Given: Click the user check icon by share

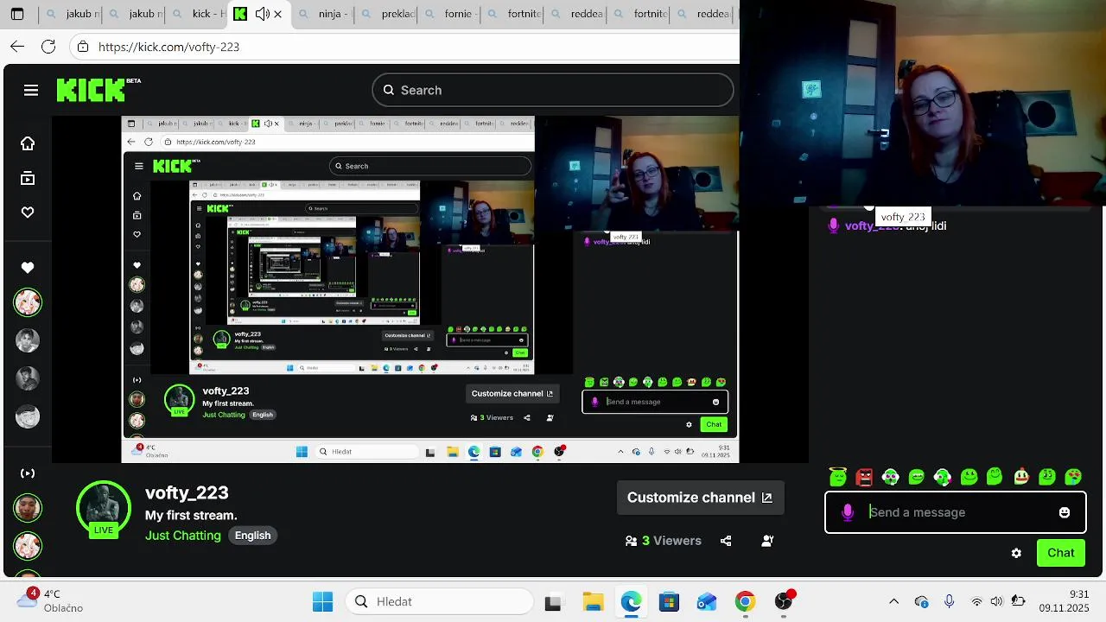Looking at the screenshot, I should [x=767, y=541].
